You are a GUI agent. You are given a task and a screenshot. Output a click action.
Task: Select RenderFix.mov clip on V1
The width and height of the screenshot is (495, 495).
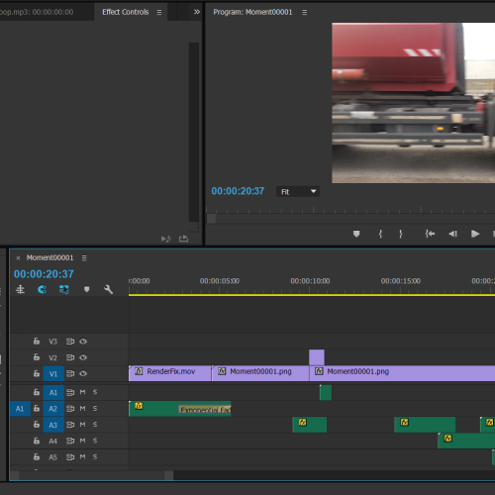(169, 373)
